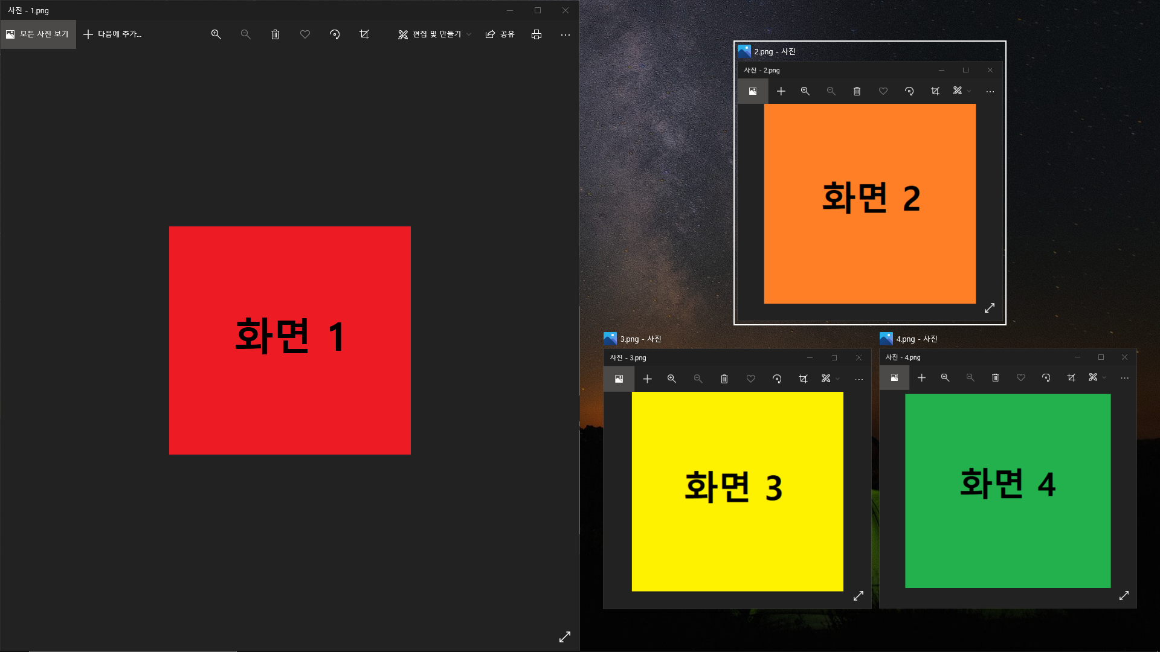Enter fullscreen using arrow icon in 1.png window
The image size is (1160, 652).
564,637
